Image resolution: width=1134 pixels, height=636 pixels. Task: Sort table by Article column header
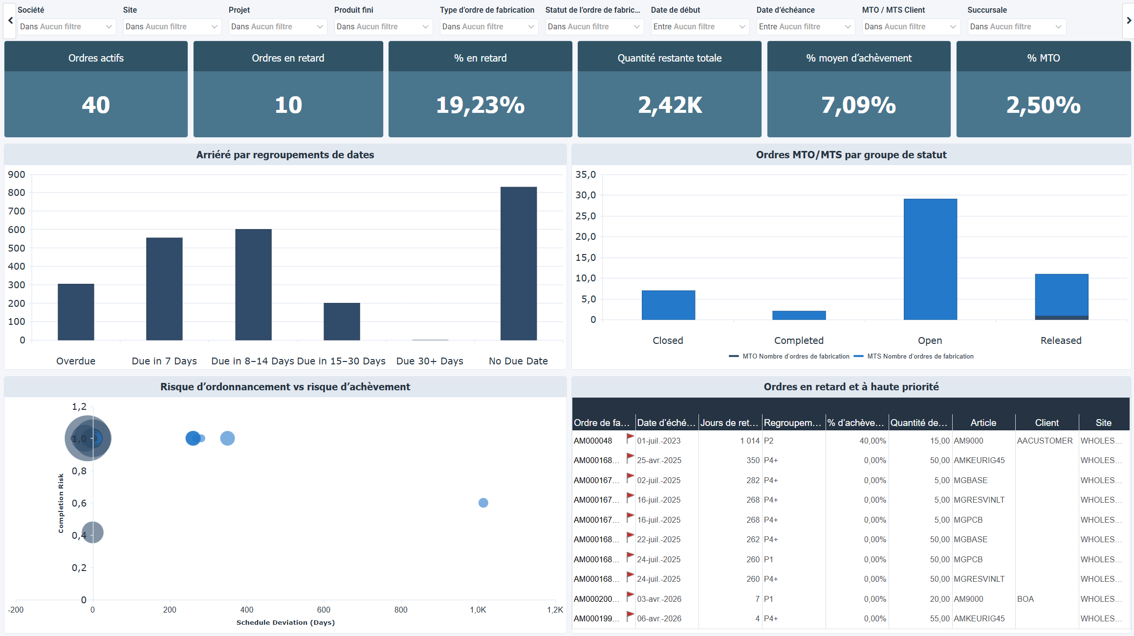[983, 423]
